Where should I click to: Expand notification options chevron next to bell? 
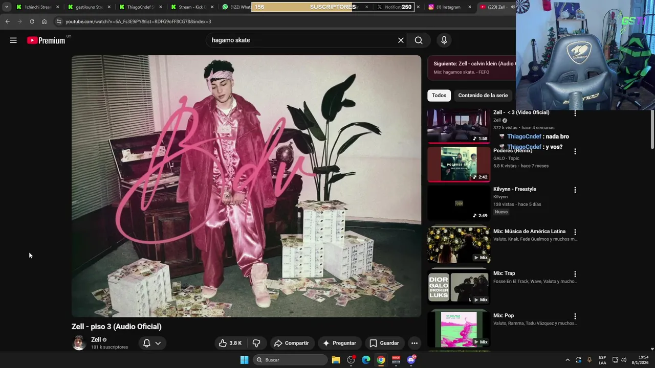[x=158, y=343]
